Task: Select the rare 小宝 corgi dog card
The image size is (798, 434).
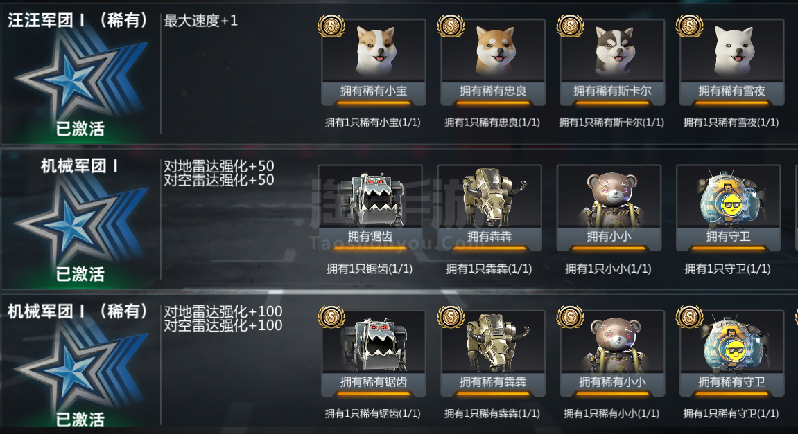Action: pos(374,62)
